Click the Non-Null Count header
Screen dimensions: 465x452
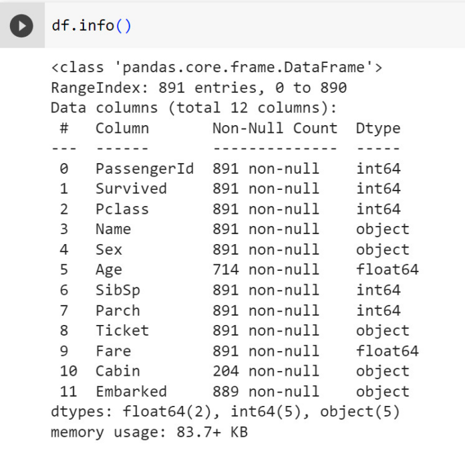275,128
